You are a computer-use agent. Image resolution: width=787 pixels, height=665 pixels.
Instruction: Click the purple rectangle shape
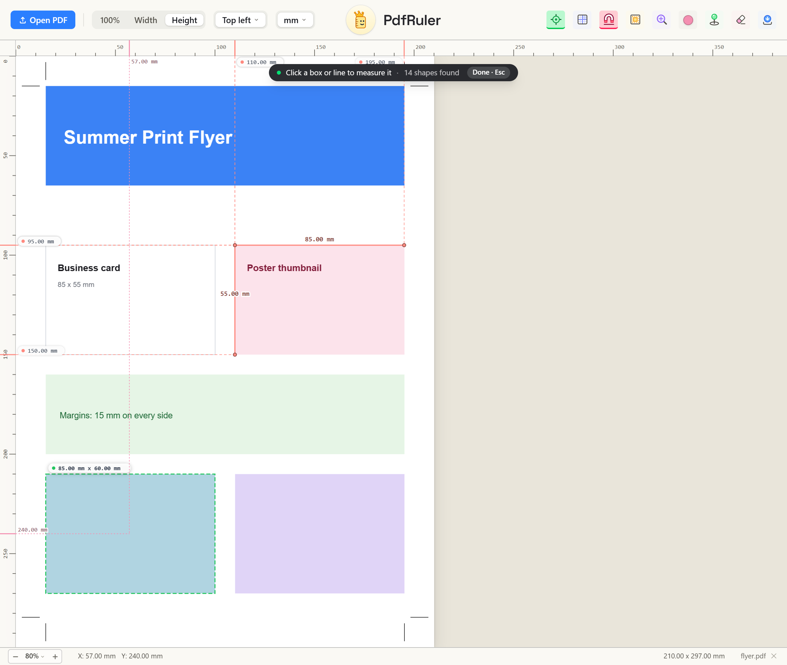(x=319, y=534)
